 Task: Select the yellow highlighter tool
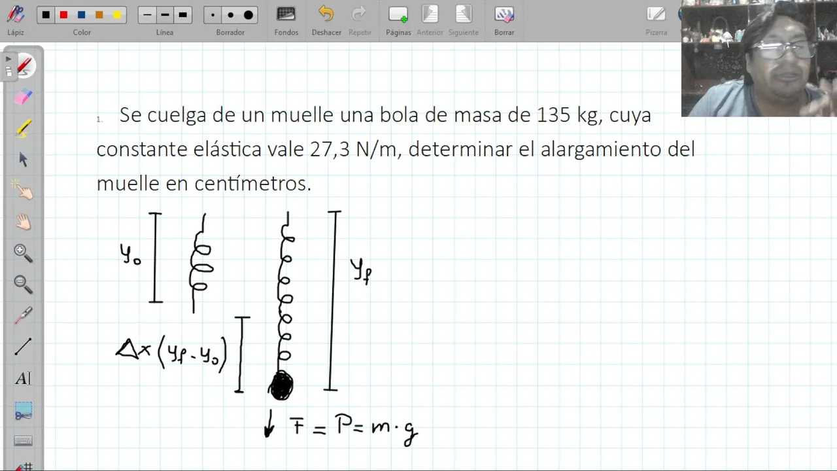[24, 128]
